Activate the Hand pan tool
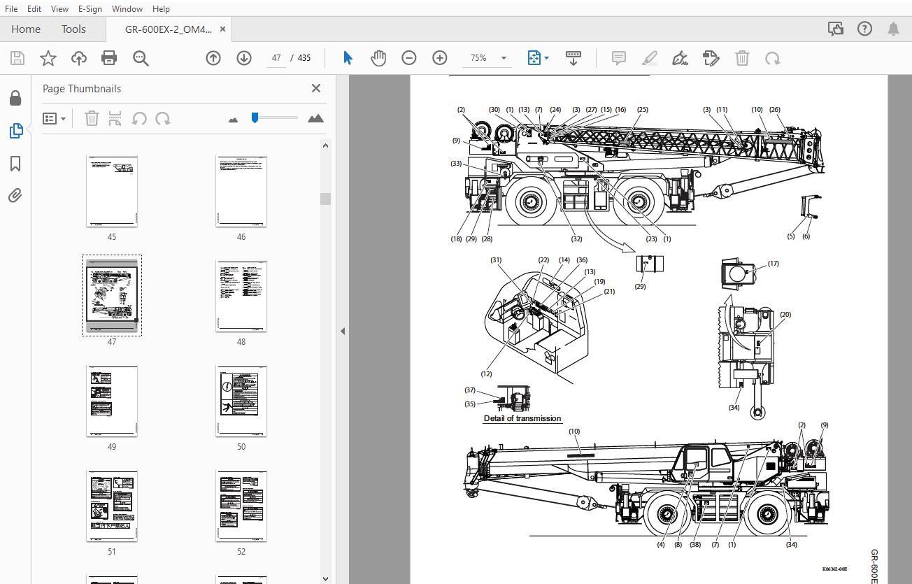912x584 pixels. (x=378, y=58)
